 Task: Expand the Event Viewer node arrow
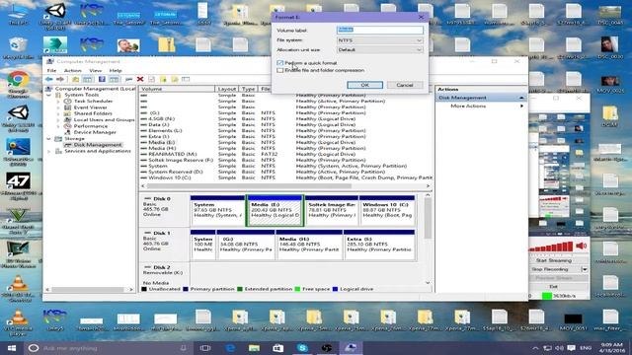pos(58,107)
